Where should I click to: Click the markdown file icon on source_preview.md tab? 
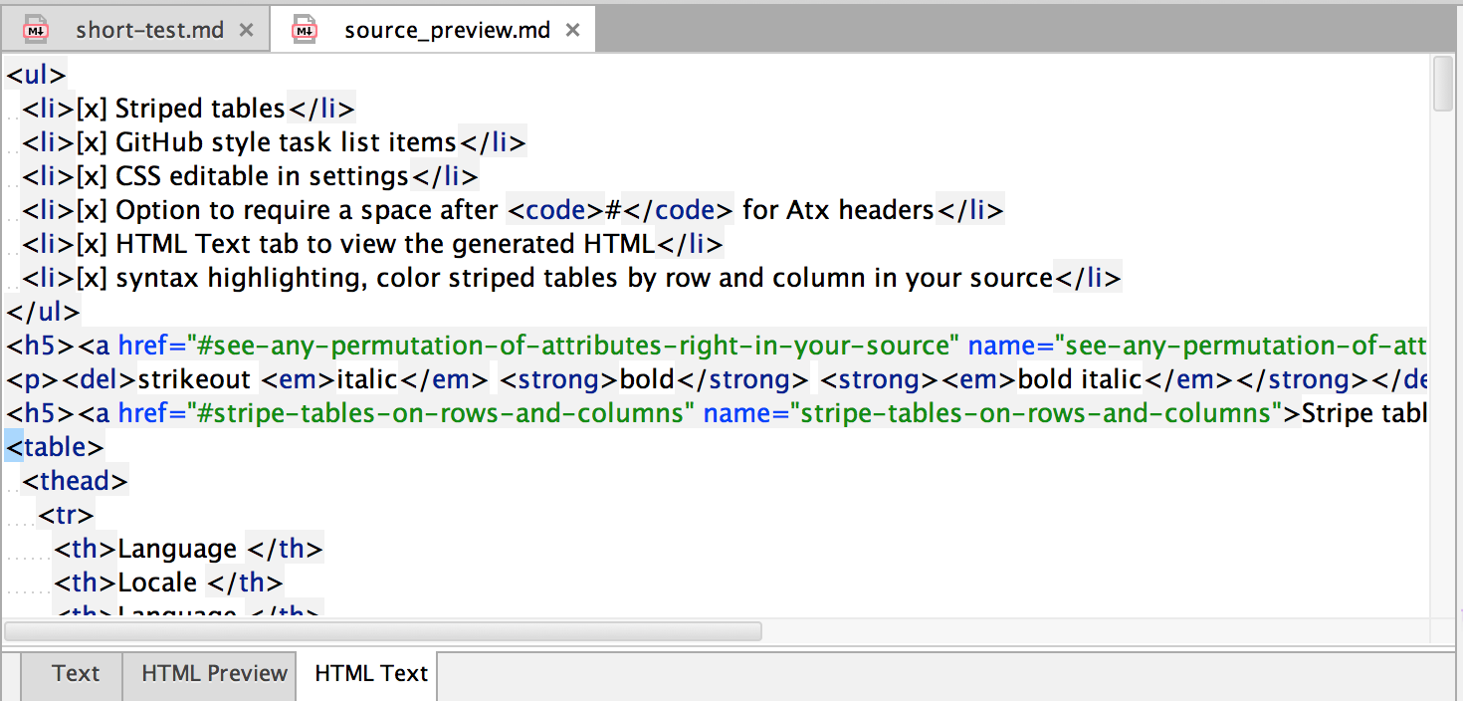click(x=305, y=30)
